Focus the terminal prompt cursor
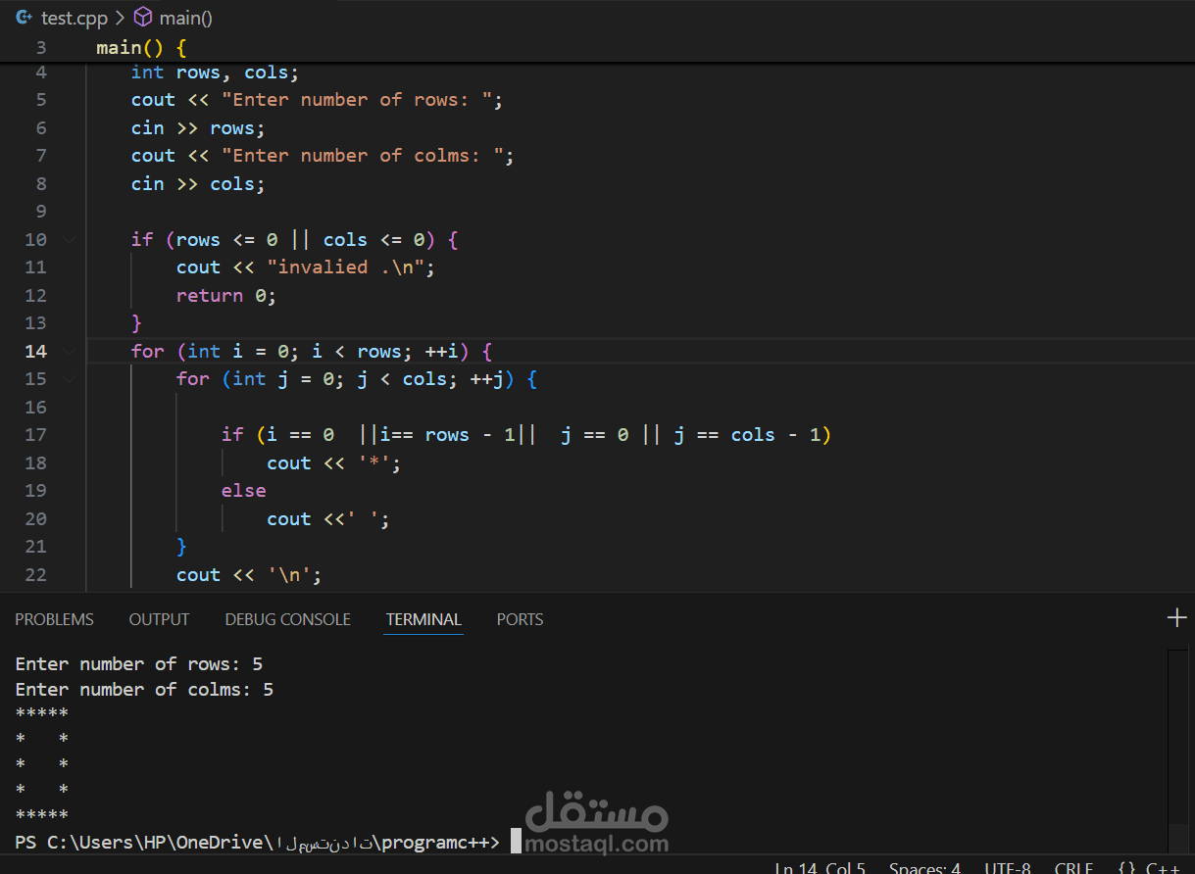 516,842
